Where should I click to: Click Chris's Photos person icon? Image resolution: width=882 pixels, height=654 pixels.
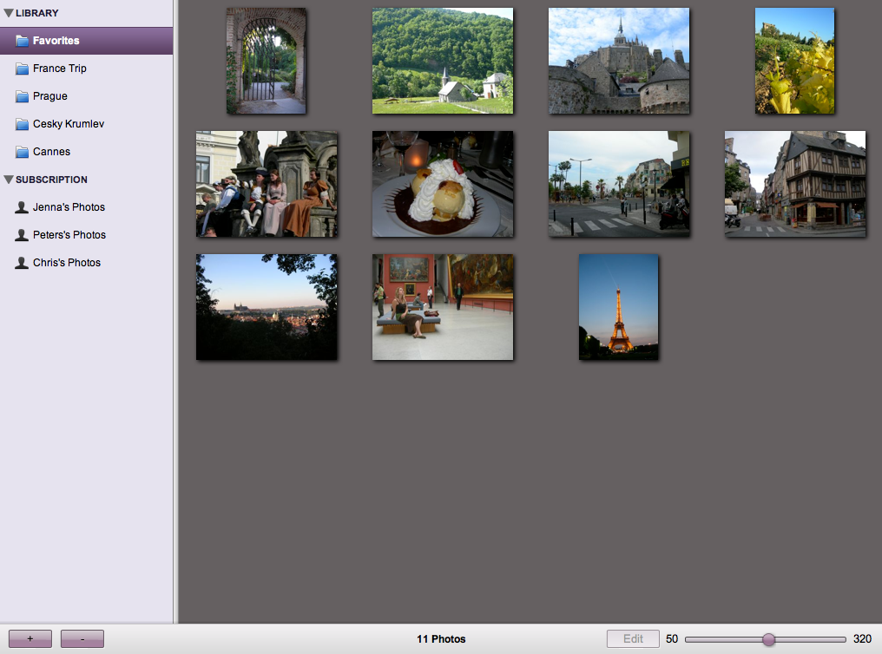tap(22, 263)
